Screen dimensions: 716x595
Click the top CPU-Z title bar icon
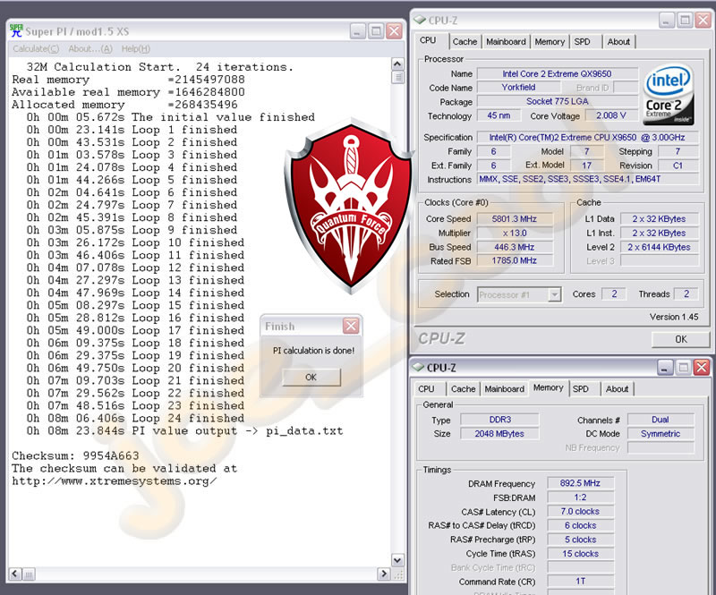pos(420,20)
